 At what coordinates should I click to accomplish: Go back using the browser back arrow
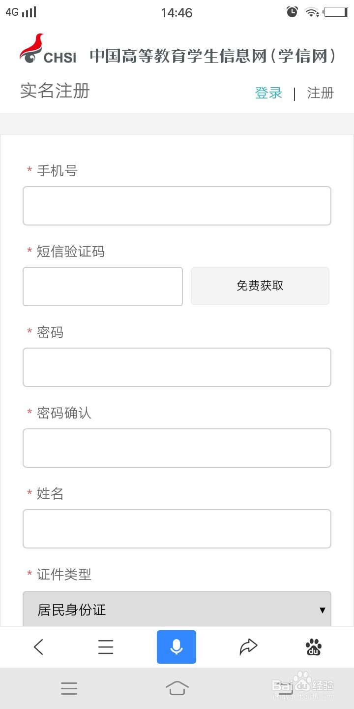click(x=38, y=647)
